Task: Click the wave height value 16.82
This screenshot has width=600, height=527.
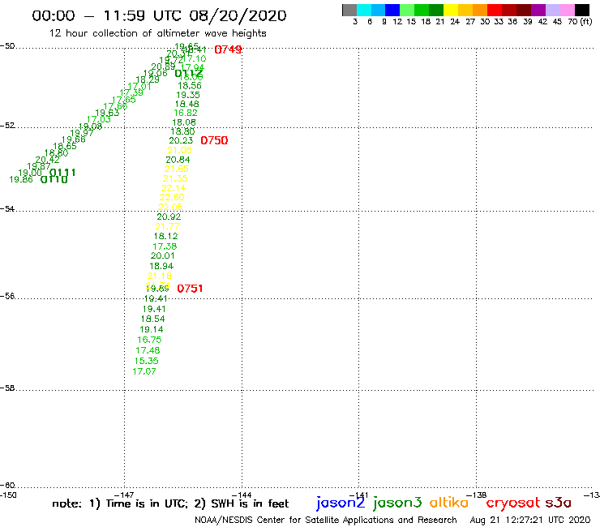Action: click(x=186, y=113)
